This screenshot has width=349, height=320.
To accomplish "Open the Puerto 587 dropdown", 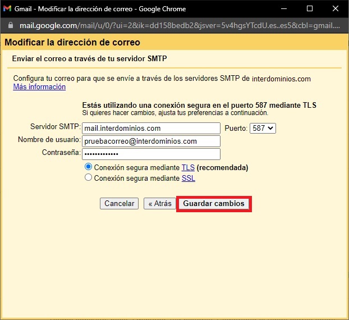I will [263, 128].
